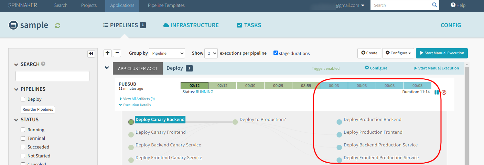This screenshot has height=165, width=484.
Task: Open the Help question mark icon
Action: click(x=453, y=5)
